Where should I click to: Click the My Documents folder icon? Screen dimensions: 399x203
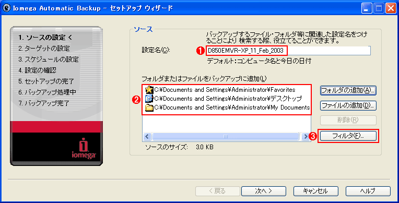tap(149, 108)
